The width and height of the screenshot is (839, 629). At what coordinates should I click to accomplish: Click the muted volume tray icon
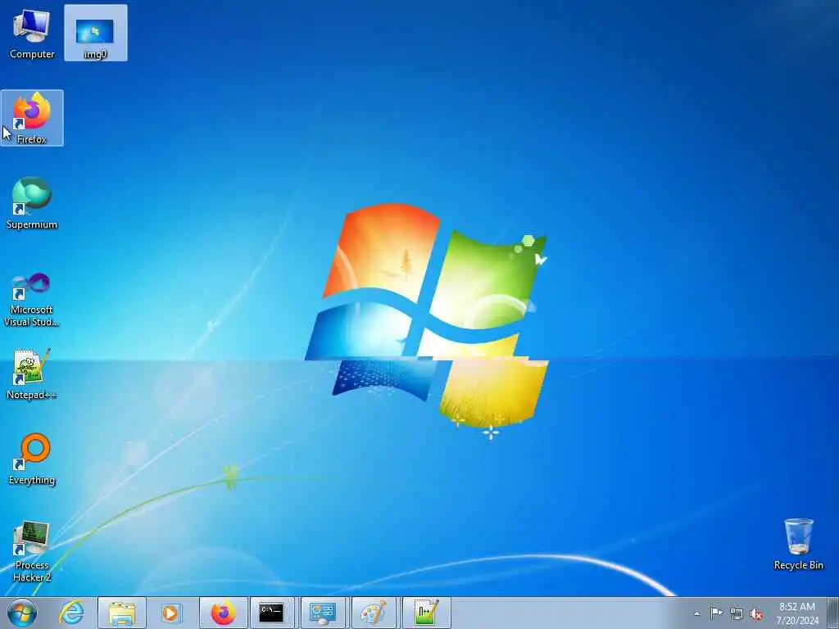(756, 613)
